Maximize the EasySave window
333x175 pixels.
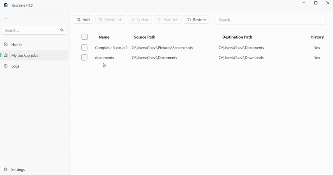click(316, 3)
